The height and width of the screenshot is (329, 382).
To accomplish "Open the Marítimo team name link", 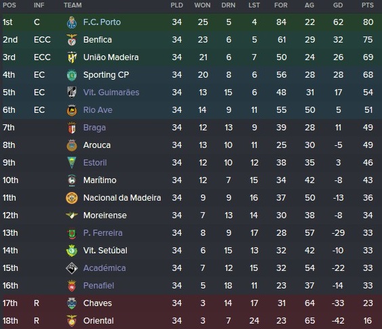I will pos(100,180).
